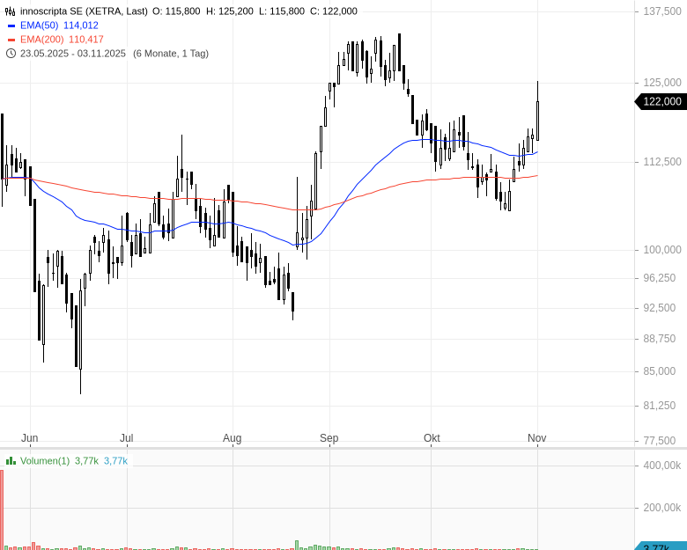Click the 137,500 price axis label

click(x=661, y=12)
